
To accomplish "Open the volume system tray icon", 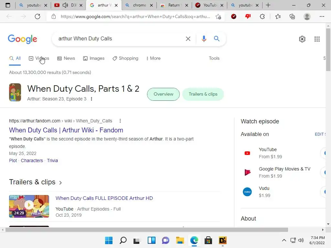I will click(x=301, y=240).
